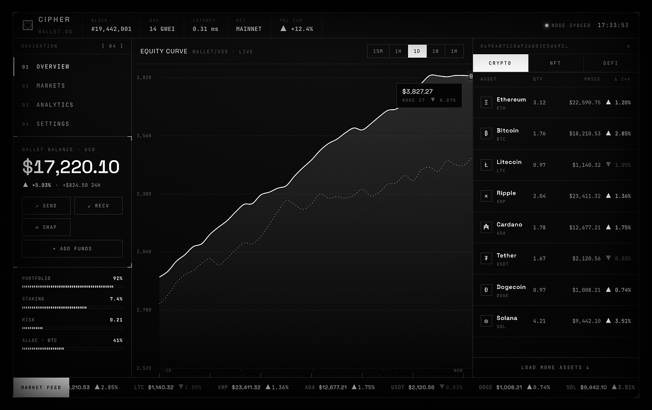Click the 17:33:53 clock
Screen dimensions: 652x410
click(x=613, y=26)
